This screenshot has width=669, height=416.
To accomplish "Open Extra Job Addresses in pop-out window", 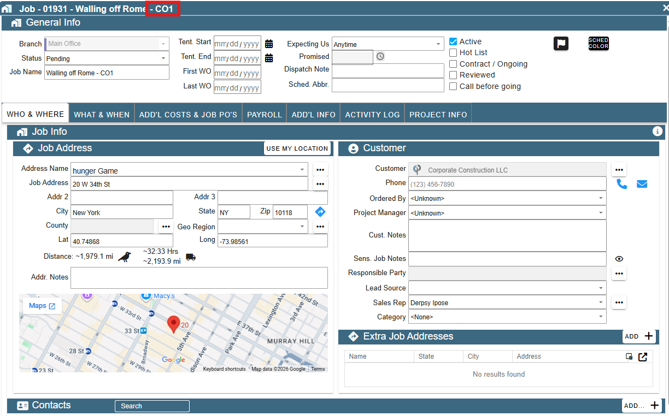I will click(643, 356).
